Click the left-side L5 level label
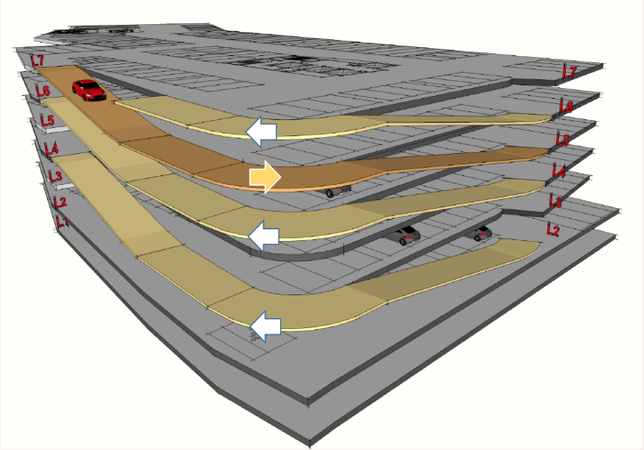Image resolution: width=644 pixels, height=450 pixels. point(46,121)
